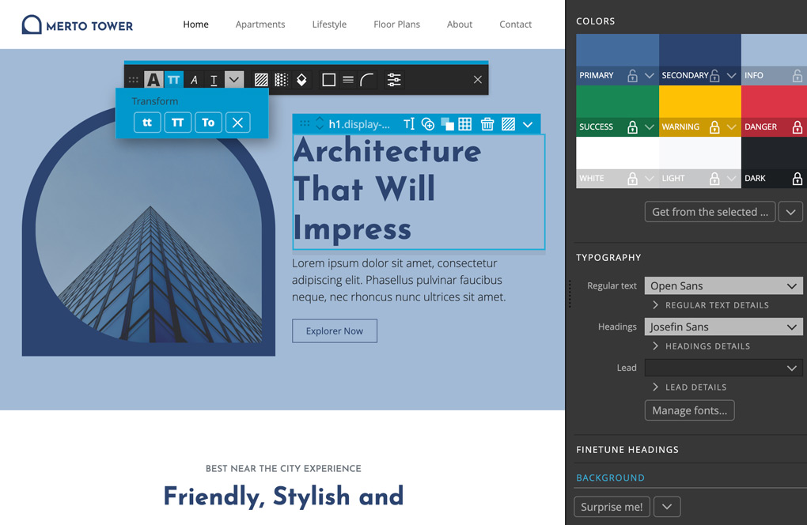Open the WHITE color options chevron
Image resolution: width=807 pixels, height=525 pixels.
point(650,179)
